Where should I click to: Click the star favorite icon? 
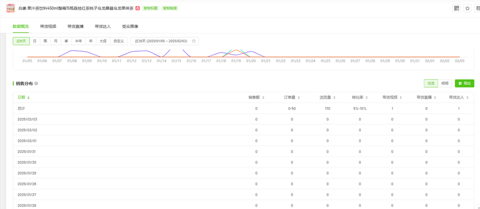pyautogui.click(x=467, y=9)
